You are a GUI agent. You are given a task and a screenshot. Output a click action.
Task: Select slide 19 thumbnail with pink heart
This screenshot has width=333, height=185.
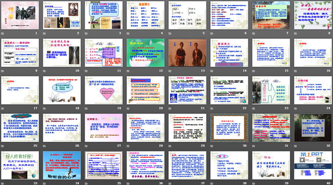103,90
